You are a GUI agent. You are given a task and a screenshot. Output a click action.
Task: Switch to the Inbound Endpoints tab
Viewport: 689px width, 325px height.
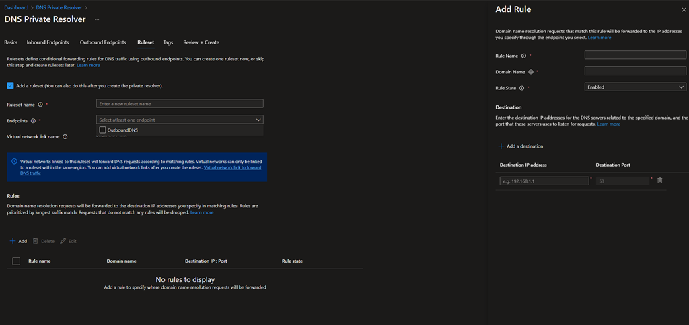point(48,42)
